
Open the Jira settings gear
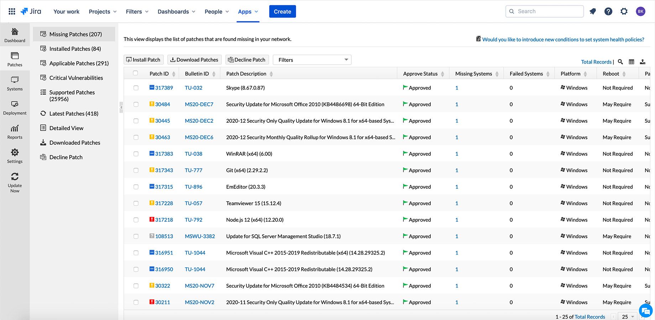click(x=624, y=11)
